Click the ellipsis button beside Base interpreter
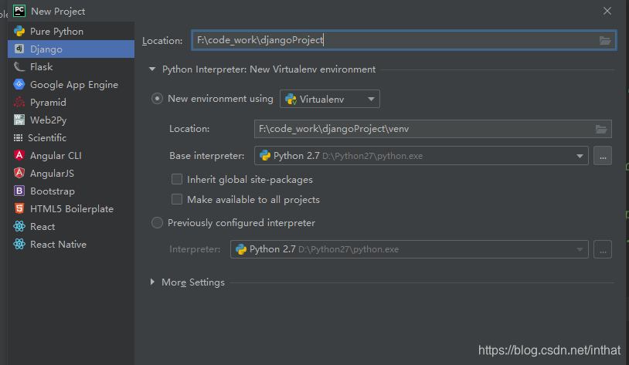The width and height of the screenshot is (629, 365). [x=603, y=156]
